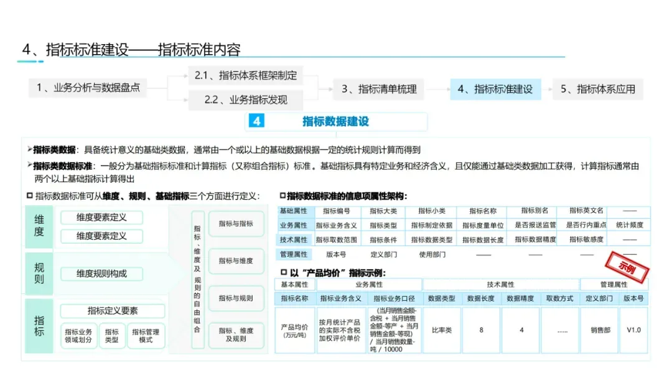This screenshot has height=378, width=672.
Task: Select step '3、指标清单梳理'
Action: 379,89
